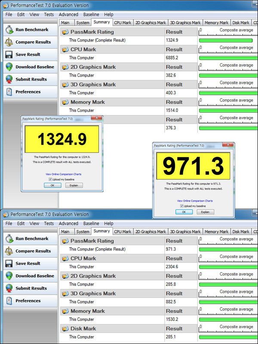258x344 pixels.
Task: Click PerformanceTest app icon in top title bar
Action: 6,5
